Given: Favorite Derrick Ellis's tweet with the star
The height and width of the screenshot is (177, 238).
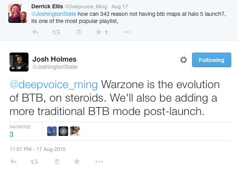Looking at the screenshot, I should 99,32.
